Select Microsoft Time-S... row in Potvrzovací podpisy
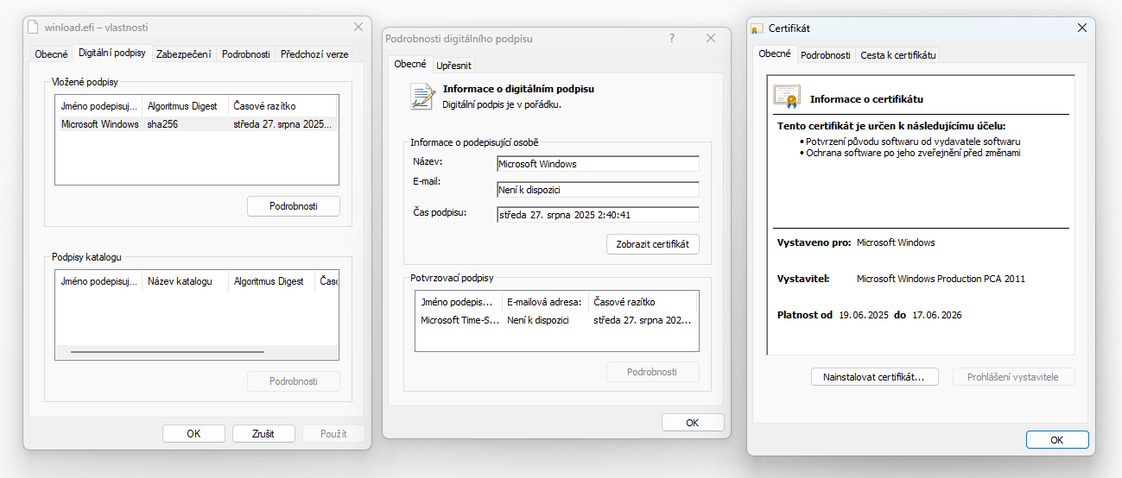 point(556,320)
